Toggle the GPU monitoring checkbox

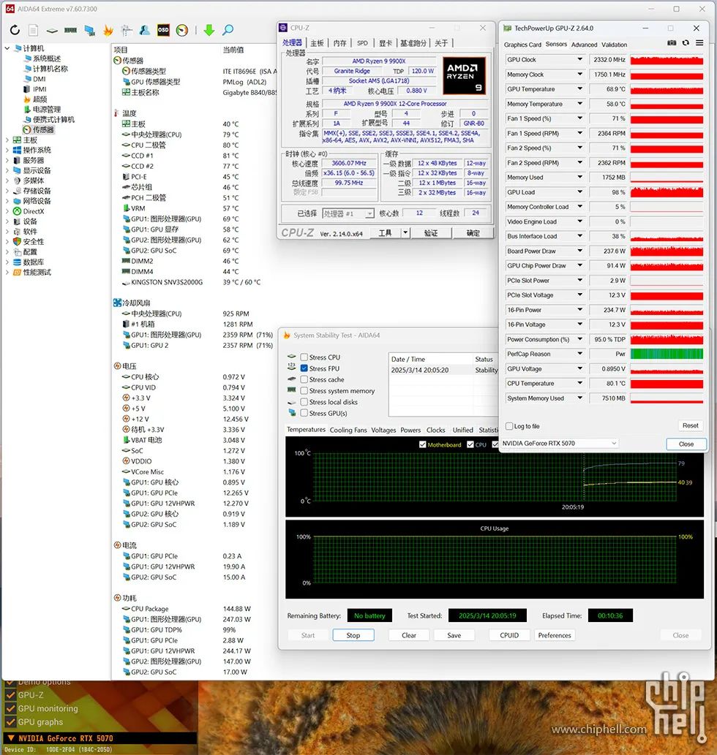(10, 708)
